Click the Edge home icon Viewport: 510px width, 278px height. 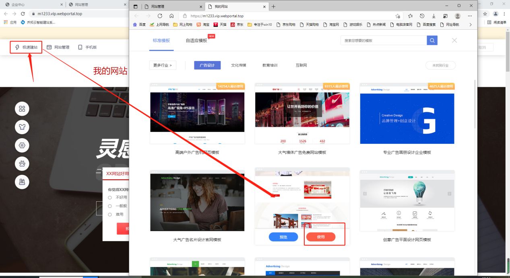coord(171,16)
